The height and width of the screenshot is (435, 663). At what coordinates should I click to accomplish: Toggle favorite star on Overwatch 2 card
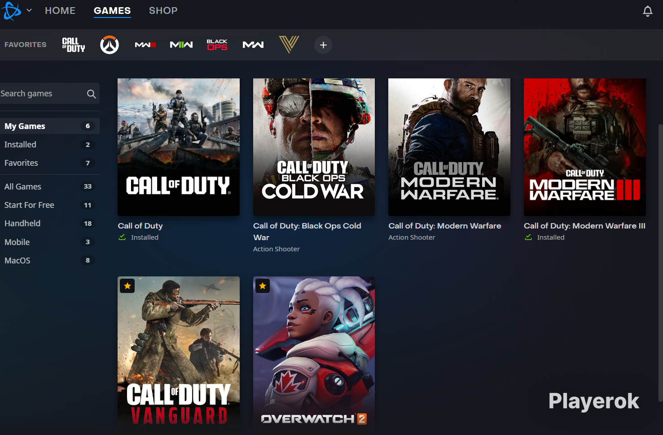(x=263, y=286)
